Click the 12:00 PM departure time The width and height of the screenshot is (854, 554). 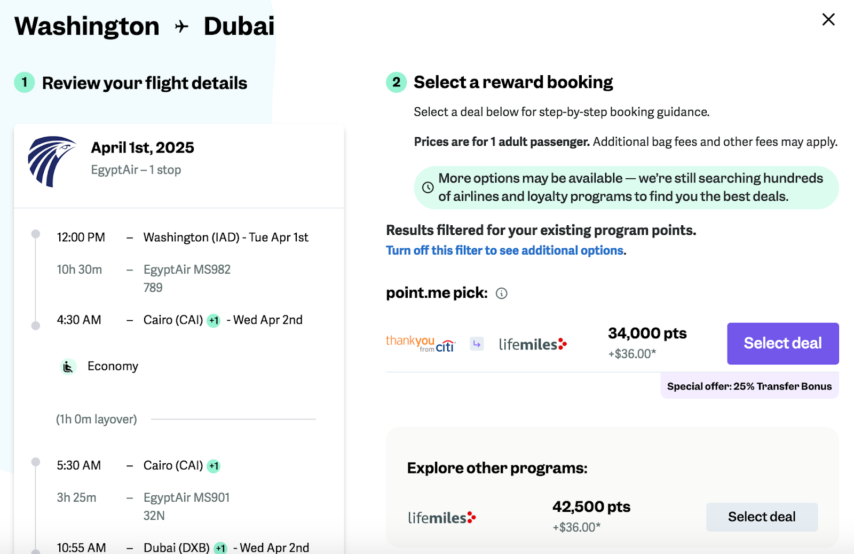tap(81, 238)
